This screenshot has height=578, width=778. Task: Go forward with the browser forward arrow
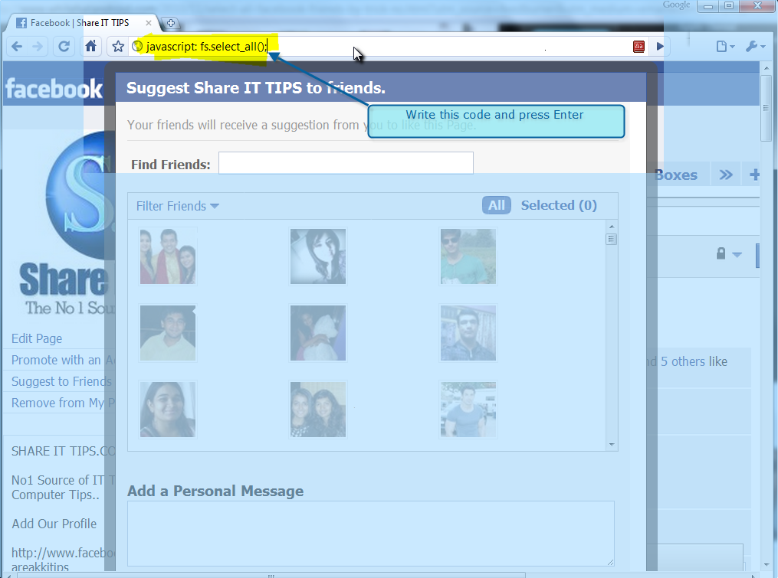[x=38, y=47]
